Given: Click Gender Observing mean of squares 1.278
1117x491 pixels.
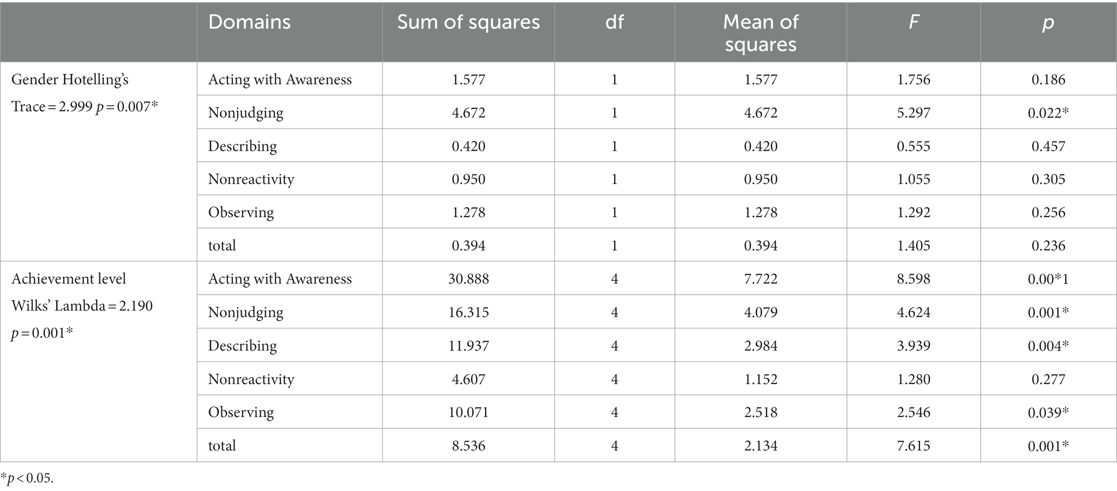Looking at the screenshot, I should (761, 212).
